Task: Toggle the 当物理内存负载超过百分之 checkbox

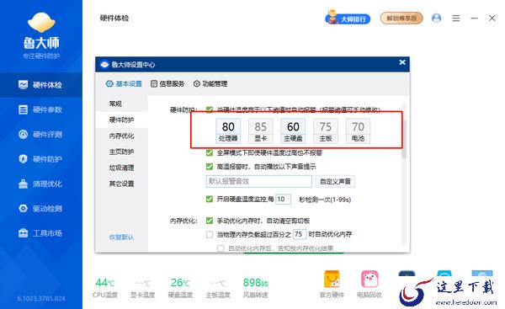Action: (x=210, y=235)
